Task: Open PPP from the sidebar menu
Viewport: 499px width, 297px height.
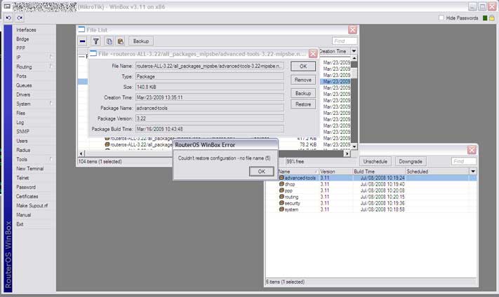Action: (x=20, y=48)
